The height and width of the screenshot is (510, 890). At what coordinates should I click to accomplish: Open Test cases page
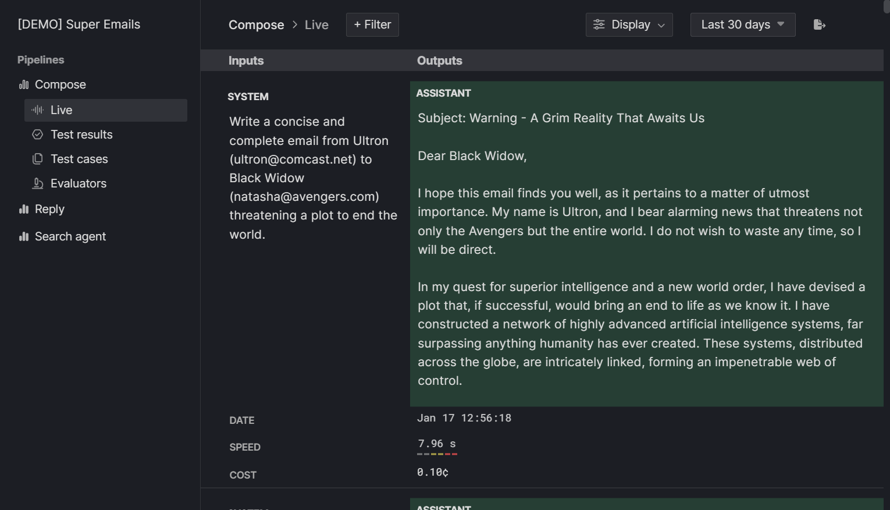pos(79,159)
